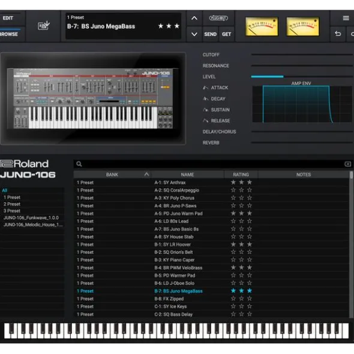Select the JUNO-106_Melodic_House bank
The width and height of the screenshot is (354, 354).
(x=33, y=225)
